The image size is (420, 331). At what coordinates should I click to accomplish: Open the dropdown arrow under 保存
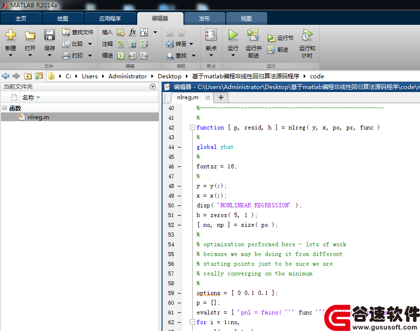[x=50, y=55]
